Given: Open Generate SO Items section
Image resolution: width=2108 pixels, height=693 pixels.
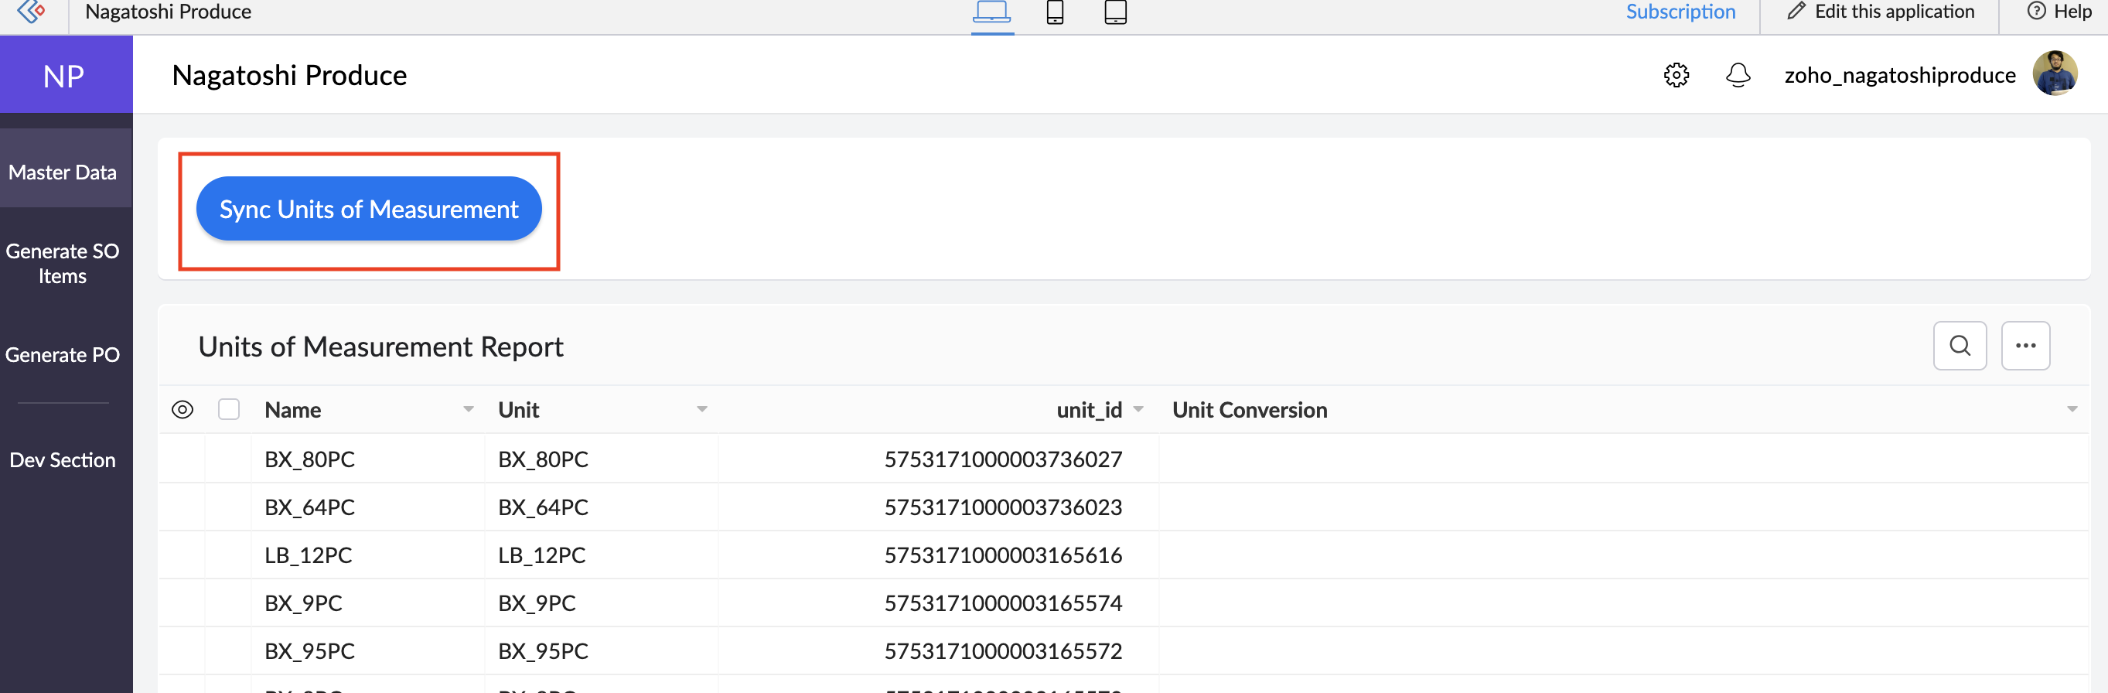Looking at the screenshot, I should point(63,264).
